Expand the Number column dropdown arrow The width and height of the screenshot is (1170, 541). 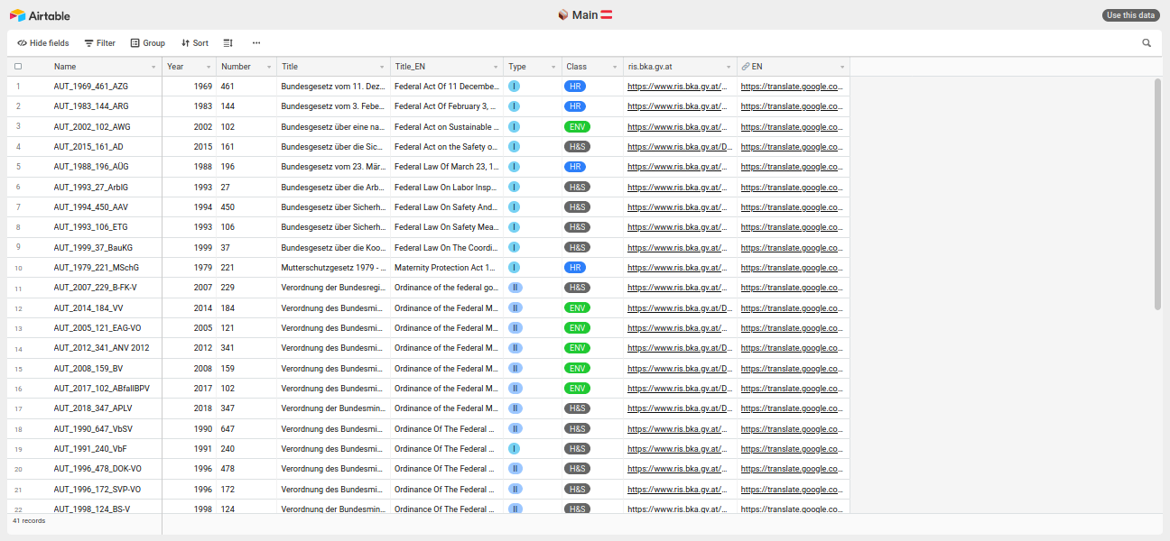(269, 68)
